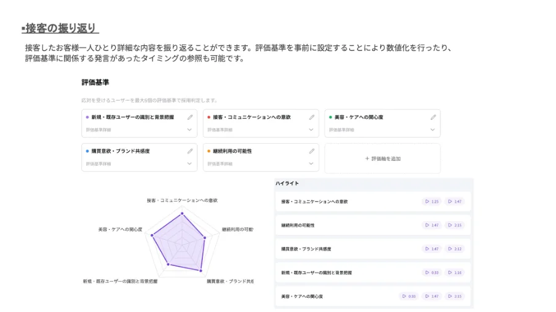The height and width of the screenshot is (312, 556).
Task: Click the purple dot of 新規・既存ユーザーの識別と背景把握
Action: pyautogui.click(x=87, y=117)
